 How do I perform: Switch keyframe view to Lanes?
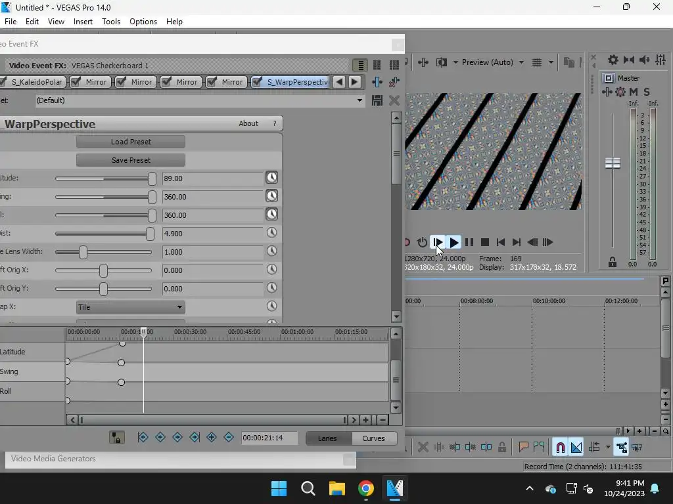(327, 438)
